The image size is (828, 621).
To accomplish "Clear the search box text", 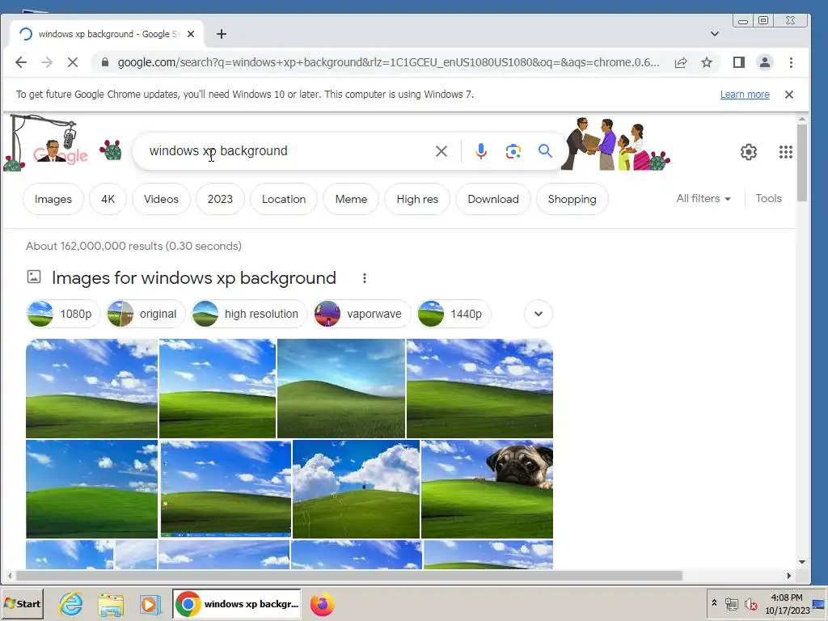I will (x=441, y=151).
